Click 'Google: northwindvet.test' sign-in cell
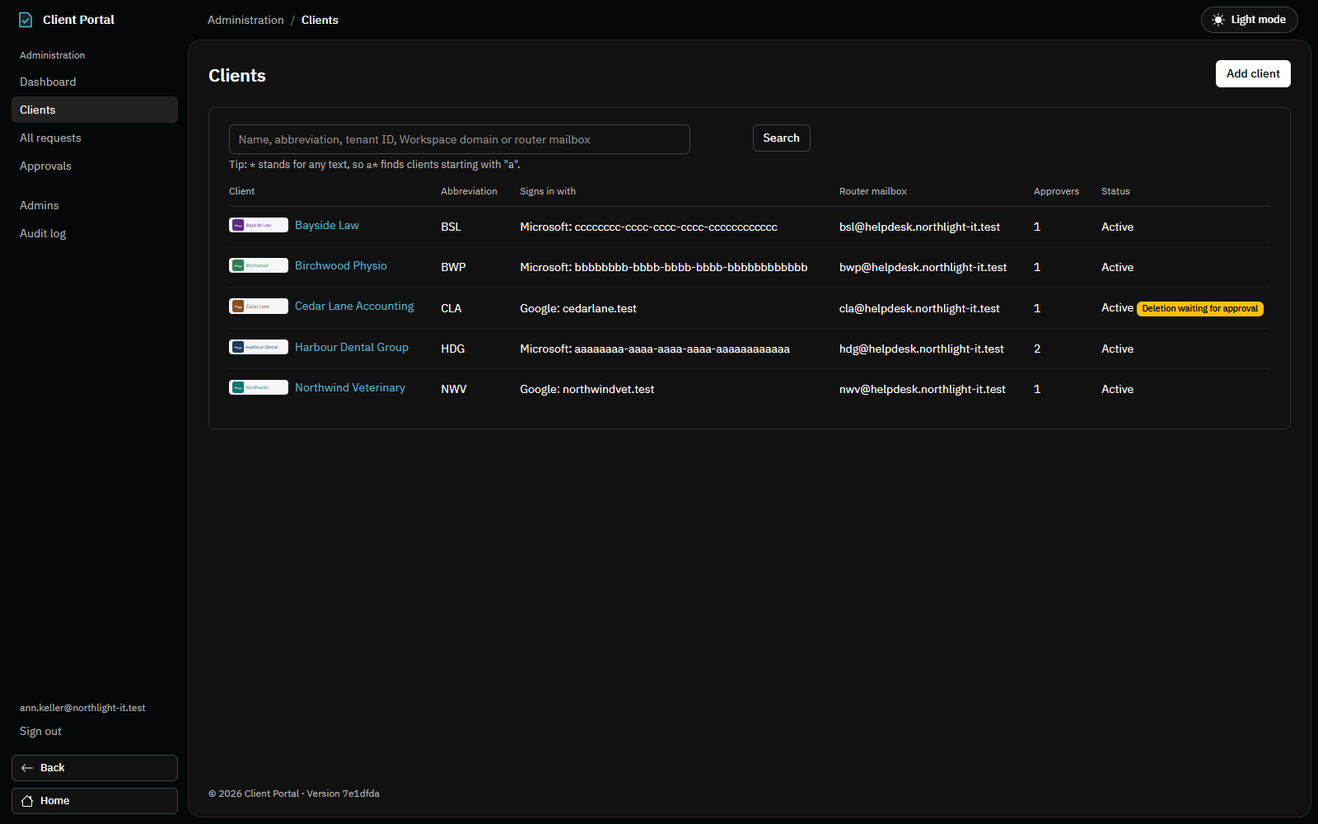 point(587,389)
